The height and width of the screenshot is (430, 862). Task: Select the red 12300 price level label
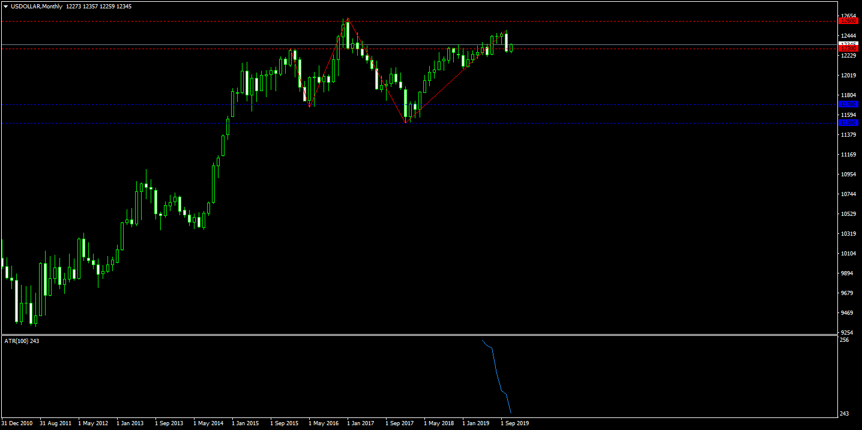[849, 49]
